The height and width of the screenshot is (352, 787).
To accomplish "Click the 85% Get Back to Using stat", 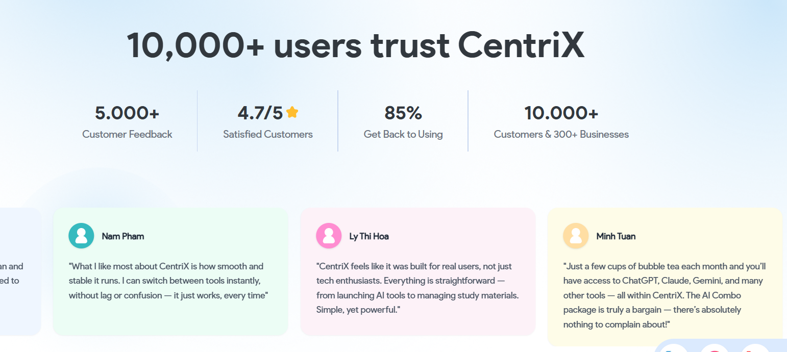I will tap(403, 121).
